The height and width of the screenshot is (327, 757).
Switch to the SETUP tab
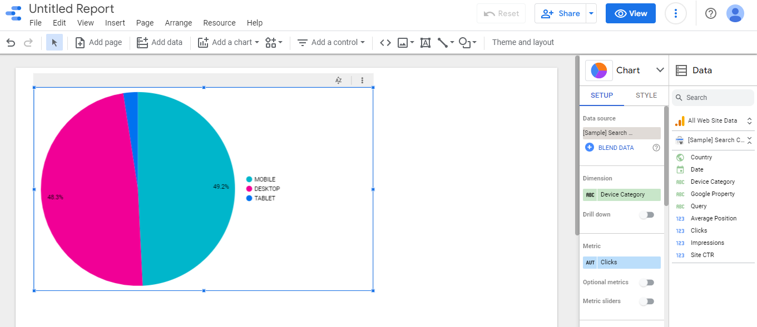click(602, 95)
